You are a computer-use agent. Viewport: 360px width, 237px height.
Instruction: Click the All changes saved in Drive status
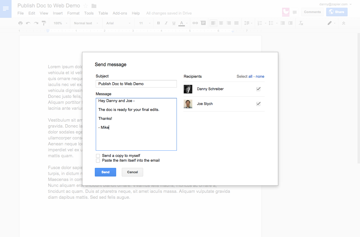tap(169, 13)
